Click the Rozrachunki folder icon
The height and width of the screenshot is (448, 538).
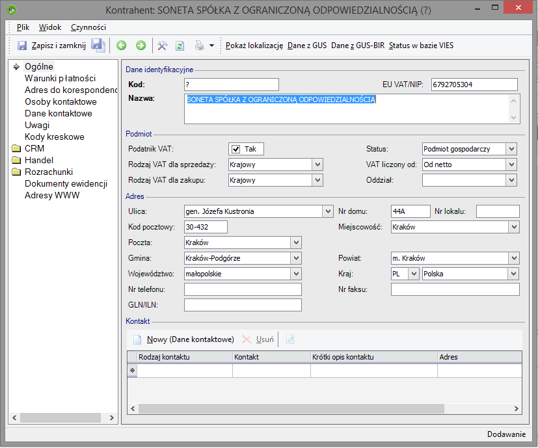tap(16, 172)
